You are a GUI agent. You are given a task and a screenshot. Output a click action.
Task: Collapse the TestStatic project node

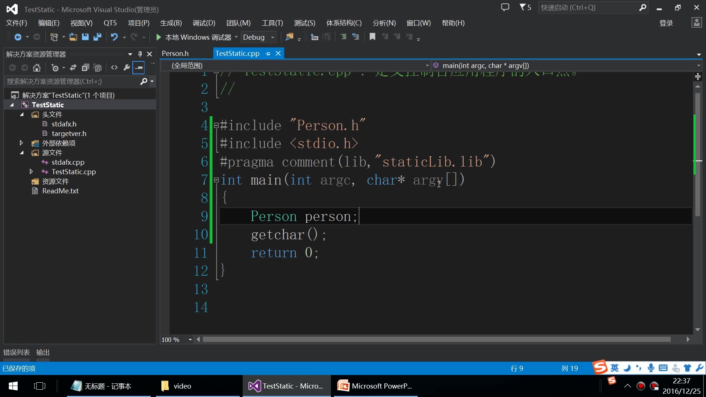pyautogui.click(x=12, y=105)
